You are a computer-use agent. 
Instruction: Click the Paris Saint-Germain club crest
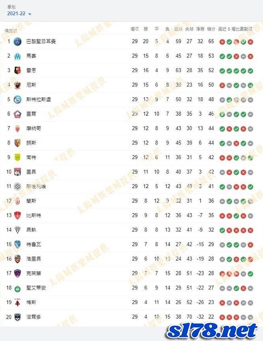point(17,41)
